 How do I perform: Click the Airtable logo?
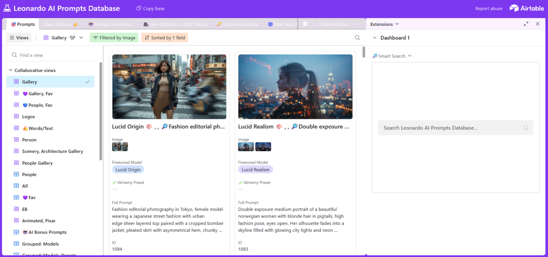(527, 8)
